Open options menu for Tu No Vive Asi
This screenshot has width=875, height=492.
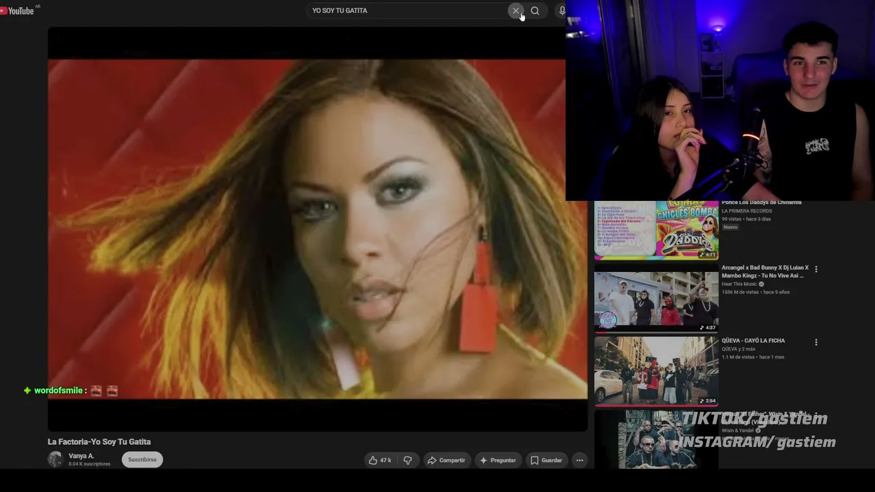click(816, 269)
